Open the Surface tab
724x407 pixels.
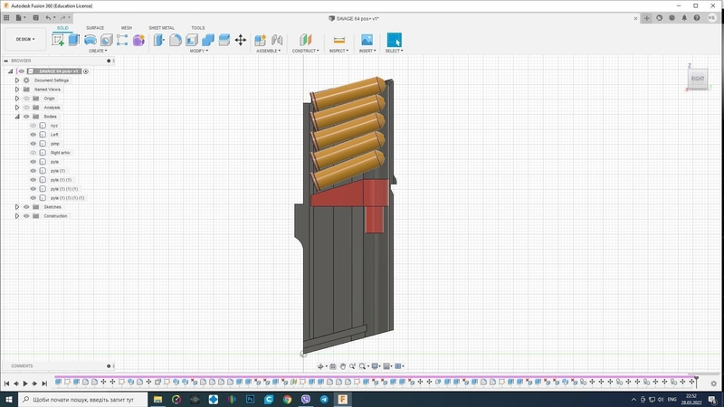pos(95,28)
